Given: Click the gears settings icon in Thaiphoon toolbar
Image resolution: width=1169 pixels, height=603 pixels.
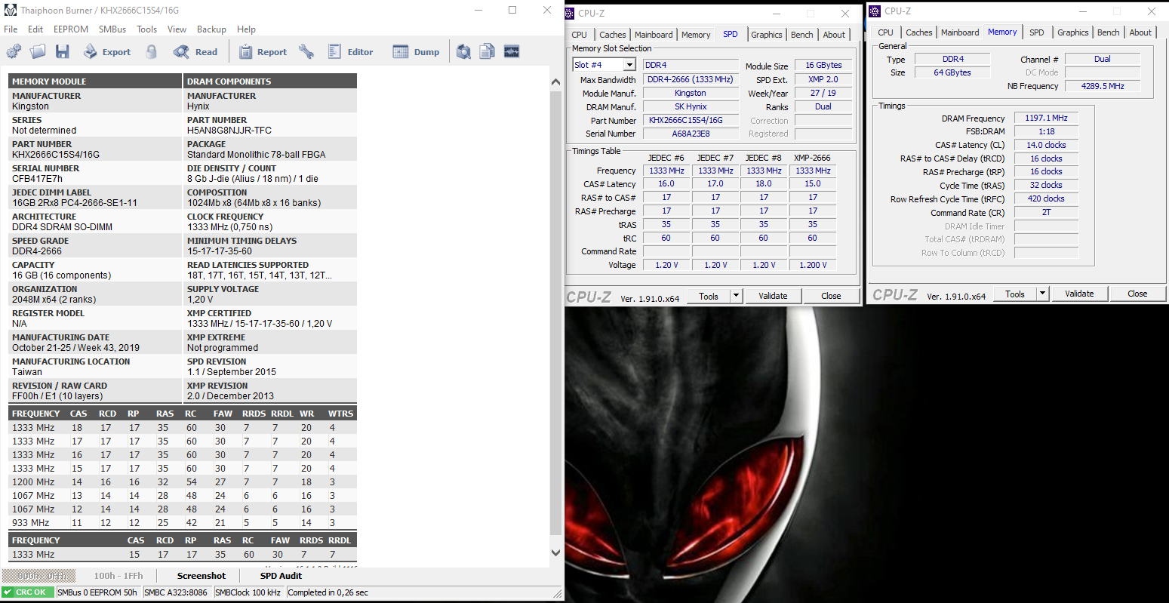Looking at the screenshot, I should click(14, 52).
